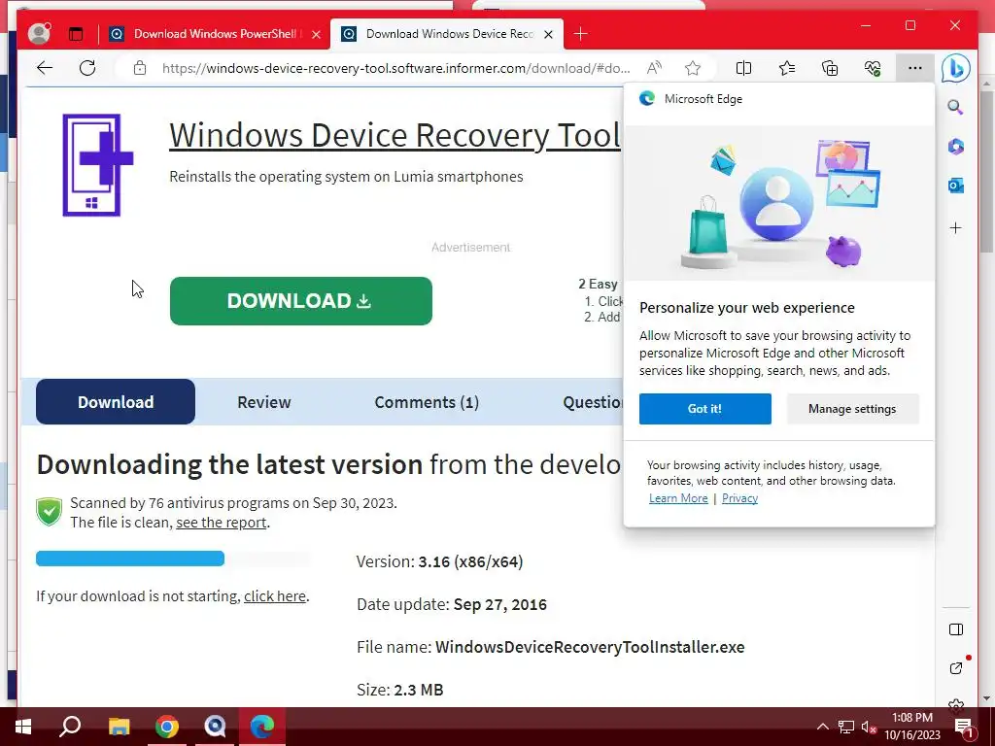Viewport: 995px width, 746px height.
Task: Click the Got it! button
Action: (705, 409)
